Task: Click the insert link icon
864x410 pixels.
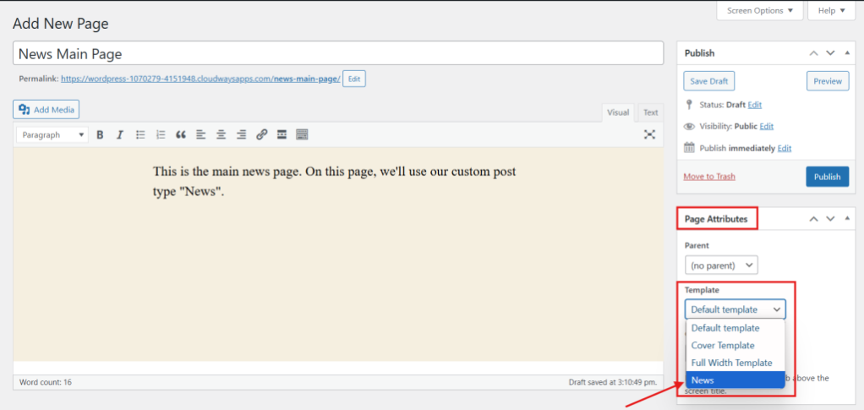Action: [x=262, y=134]
